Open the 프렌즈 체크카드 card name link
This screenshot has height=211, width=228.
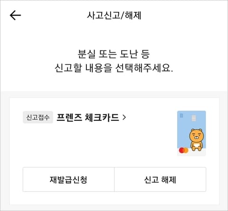tap(88, 118)
